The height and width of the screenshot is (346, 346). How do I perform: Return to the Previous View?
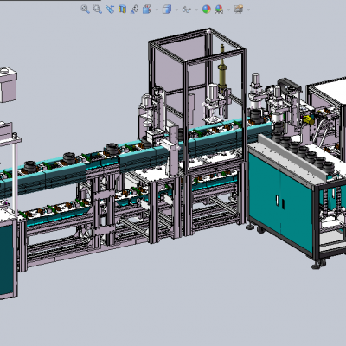[x=110, y=10]
